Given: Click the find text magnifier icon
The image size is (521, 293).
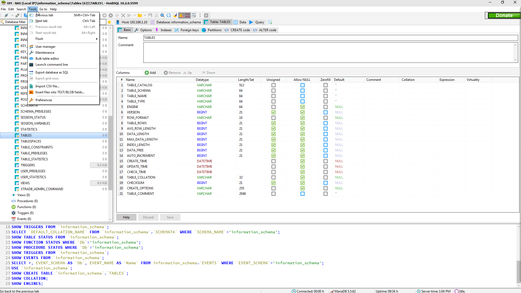Looking at the screenshot, I should (x=162, y=15).
